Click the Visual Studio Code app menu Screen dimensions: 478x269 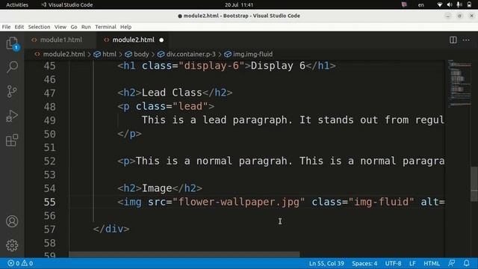click(x=67, y=4)
